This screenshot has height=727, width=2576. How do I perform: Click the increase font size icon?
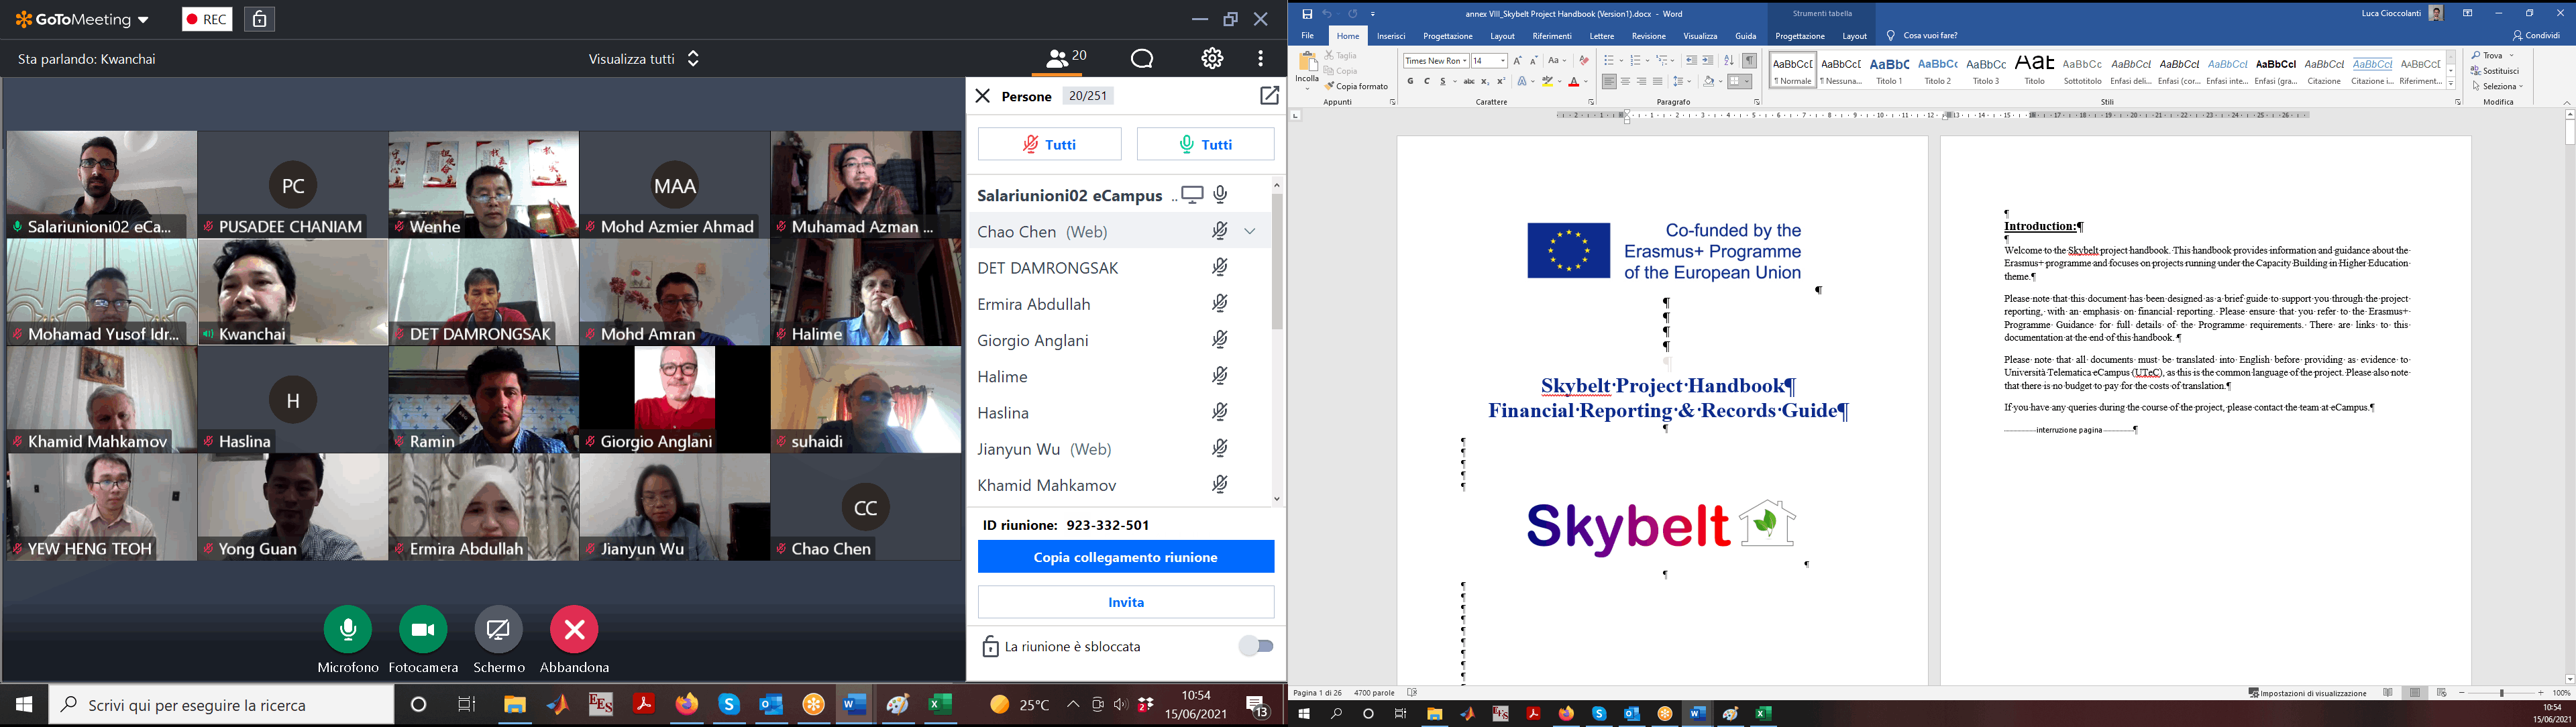click(x=1518, y=61)
